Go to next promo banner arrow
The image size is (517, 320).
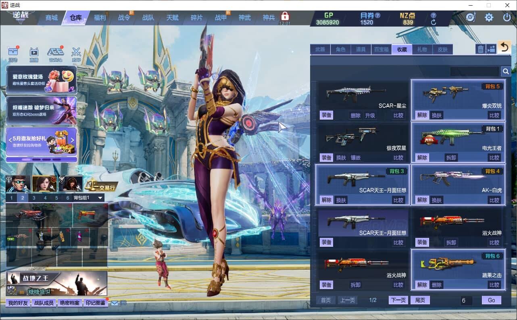click(73, 140)
